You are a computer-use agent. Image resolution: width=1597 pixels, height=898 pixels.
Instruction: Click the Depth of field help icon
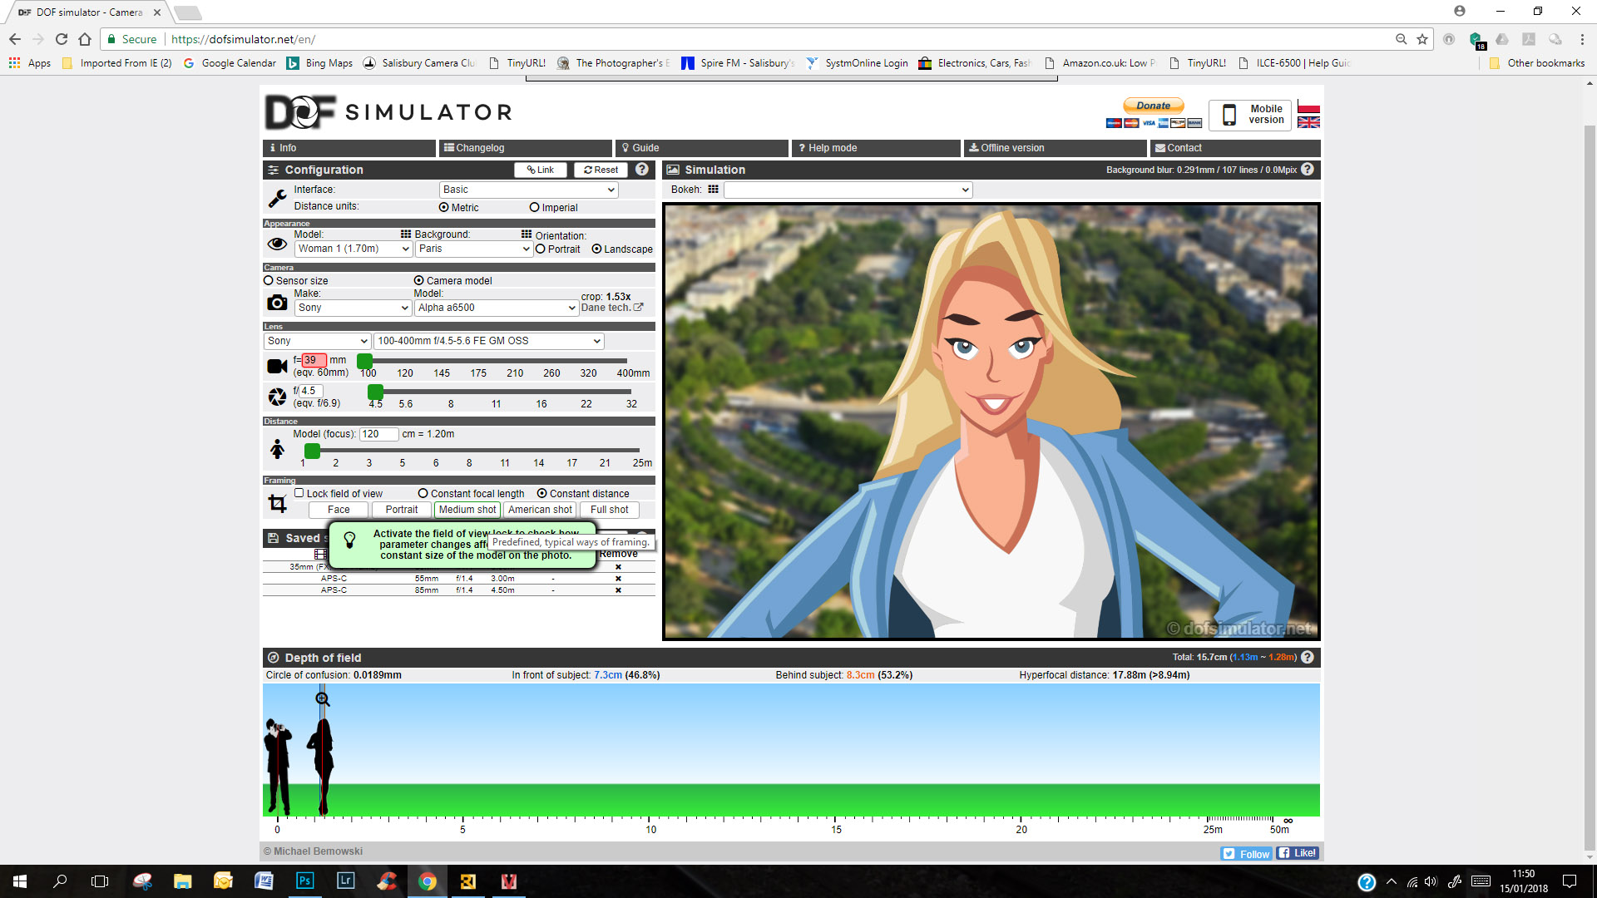[x=1308, y=658]
